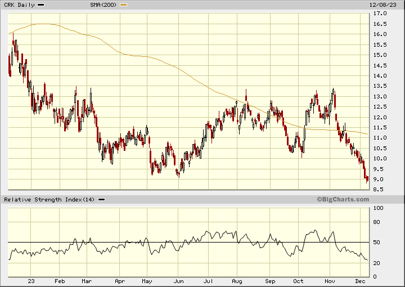Click the RSI 20 axis label

377,263
